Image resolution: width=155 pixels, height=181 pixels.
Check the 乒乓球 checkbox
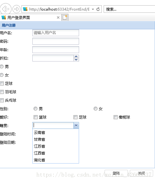pos(2,100)
